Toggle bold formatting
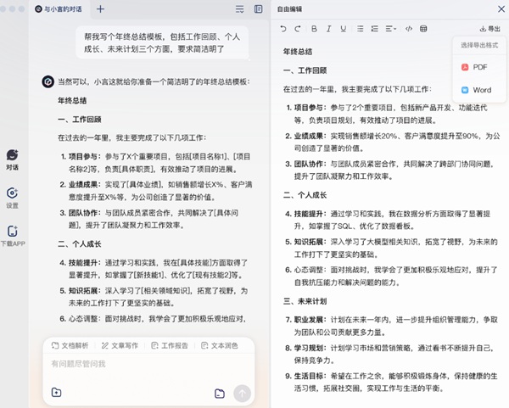This screenshot has height=408, width=509. pyautogui.click(x=314, y=29)
